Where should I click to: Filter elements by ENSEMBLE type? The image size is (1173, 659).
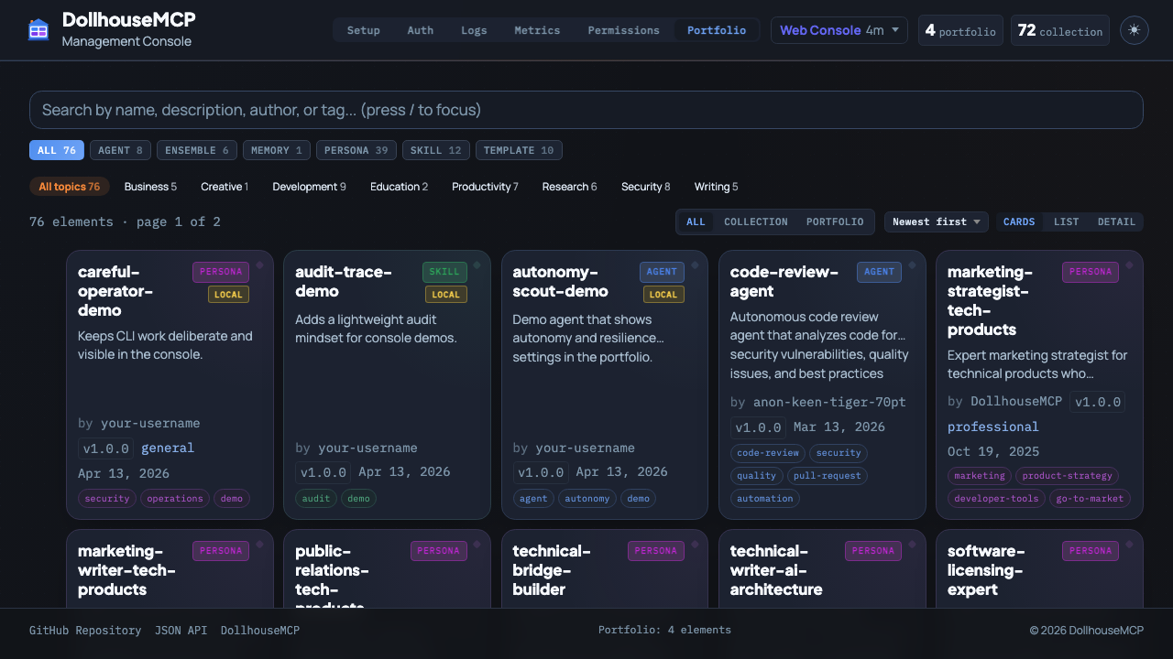[x=197, y=150]
